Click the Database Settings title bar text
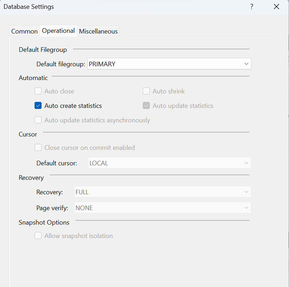289x287 pixels. tap(29, 6)
